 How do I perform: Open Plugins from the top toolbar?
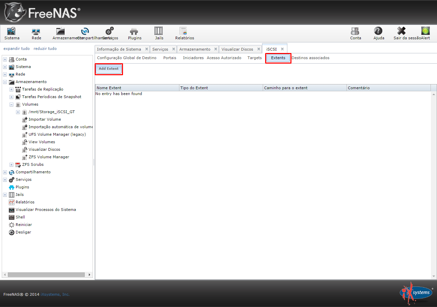click(134, 31)
